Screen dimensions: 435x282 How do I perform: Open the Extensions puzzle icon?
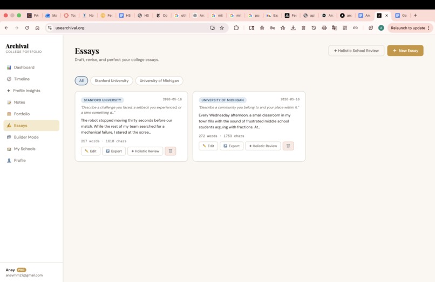pyautogui.click(x=236, y=28)
